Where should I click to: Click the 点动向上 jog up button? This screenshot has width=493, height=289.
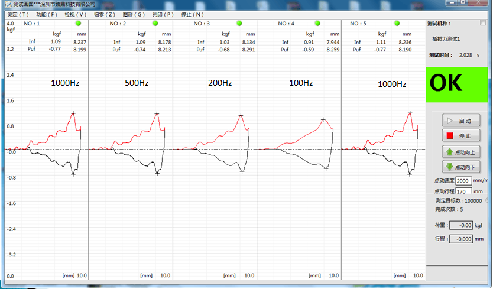tap(461, 151)
